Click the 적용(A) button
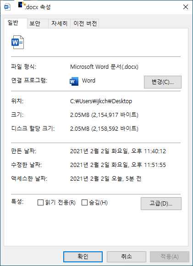The height and width of the screenshot is (266, 193). pyautogui.click(x=170, y=257)
